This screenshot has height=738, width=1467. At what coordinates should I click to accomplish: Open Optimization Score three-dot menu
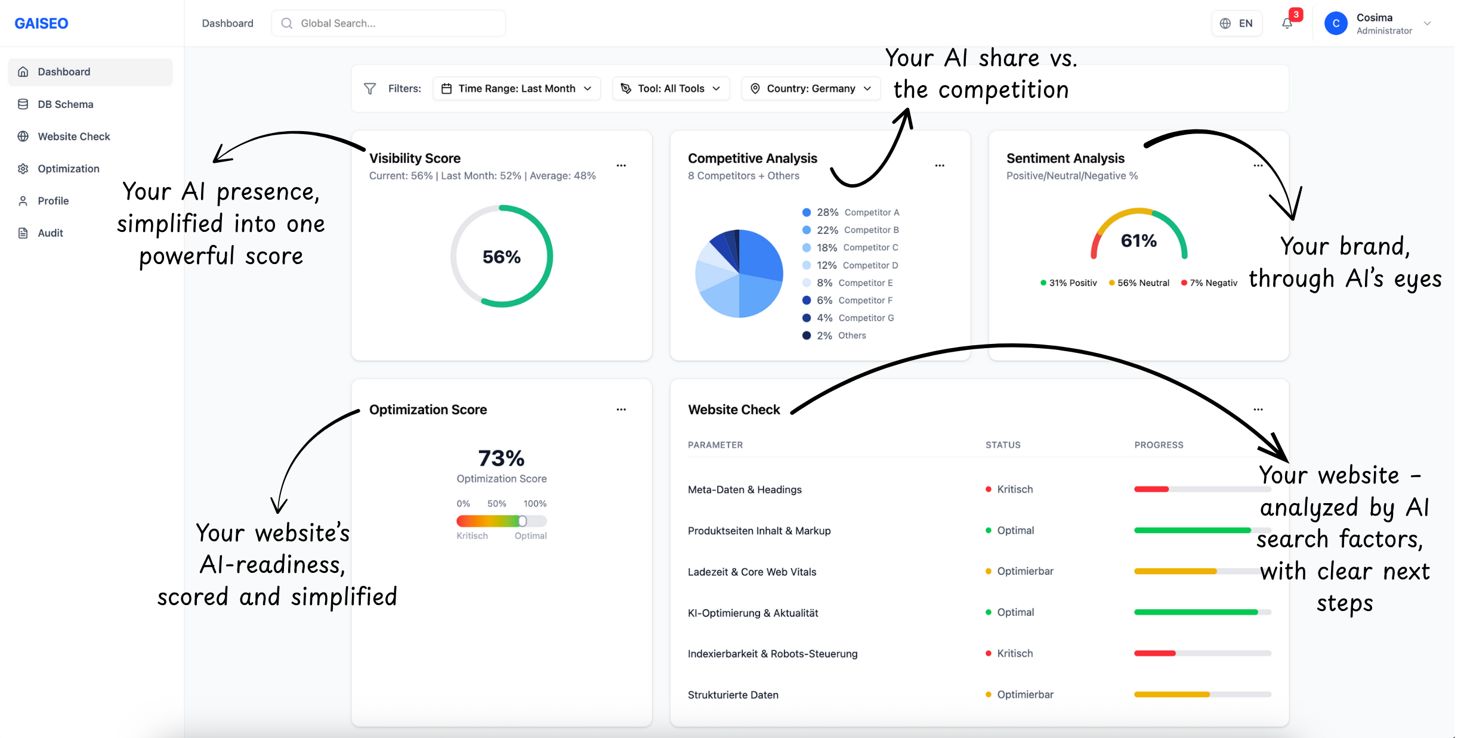tap(621, 410)
